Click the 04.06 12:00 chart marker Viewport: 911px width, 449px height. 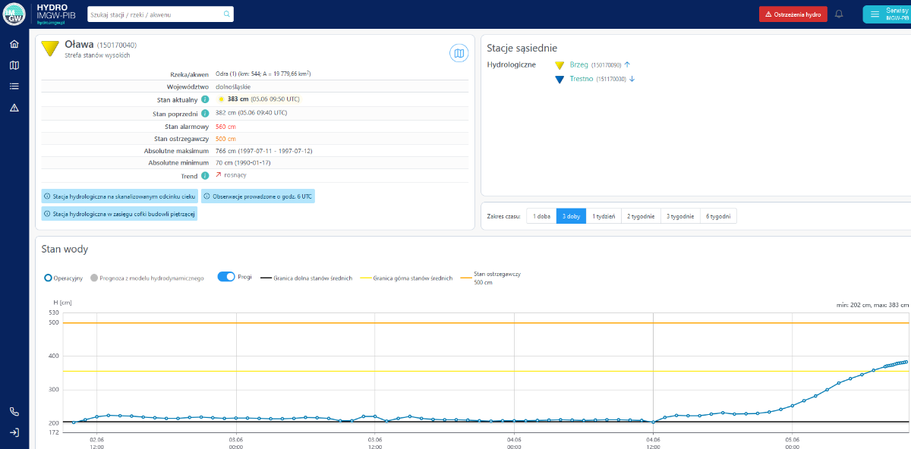point(653,422)
